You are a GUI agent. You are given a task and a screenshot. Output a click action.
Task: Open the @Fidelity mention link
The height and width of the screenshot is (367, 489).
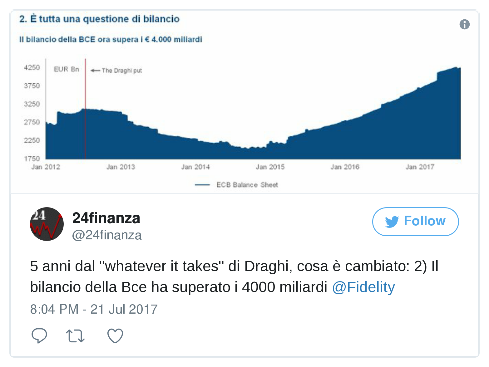click(x=363, y=287)
